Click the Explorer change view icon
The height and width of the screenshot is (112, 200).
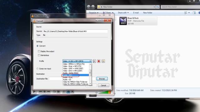(x=186, y=13)
